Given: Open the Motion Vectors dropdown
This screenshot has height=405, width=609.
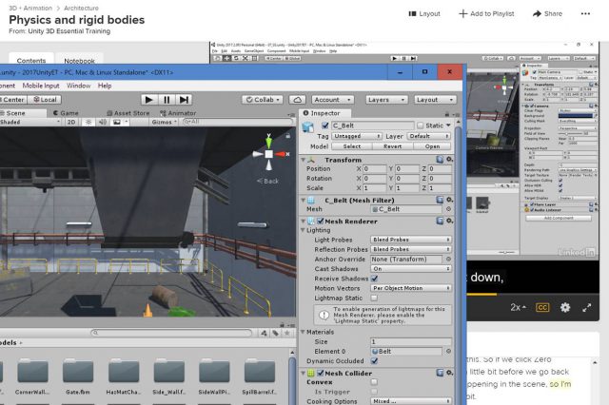Looking at the screenshot, I should point(411,288).
